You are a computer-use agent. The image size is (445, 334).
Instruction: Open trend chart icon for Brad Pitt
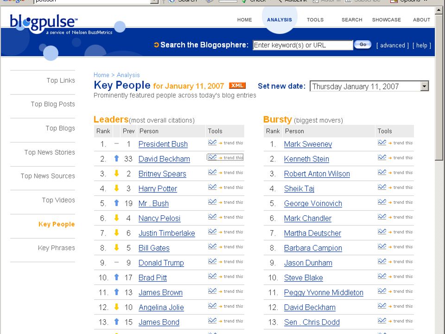point(212,276)
